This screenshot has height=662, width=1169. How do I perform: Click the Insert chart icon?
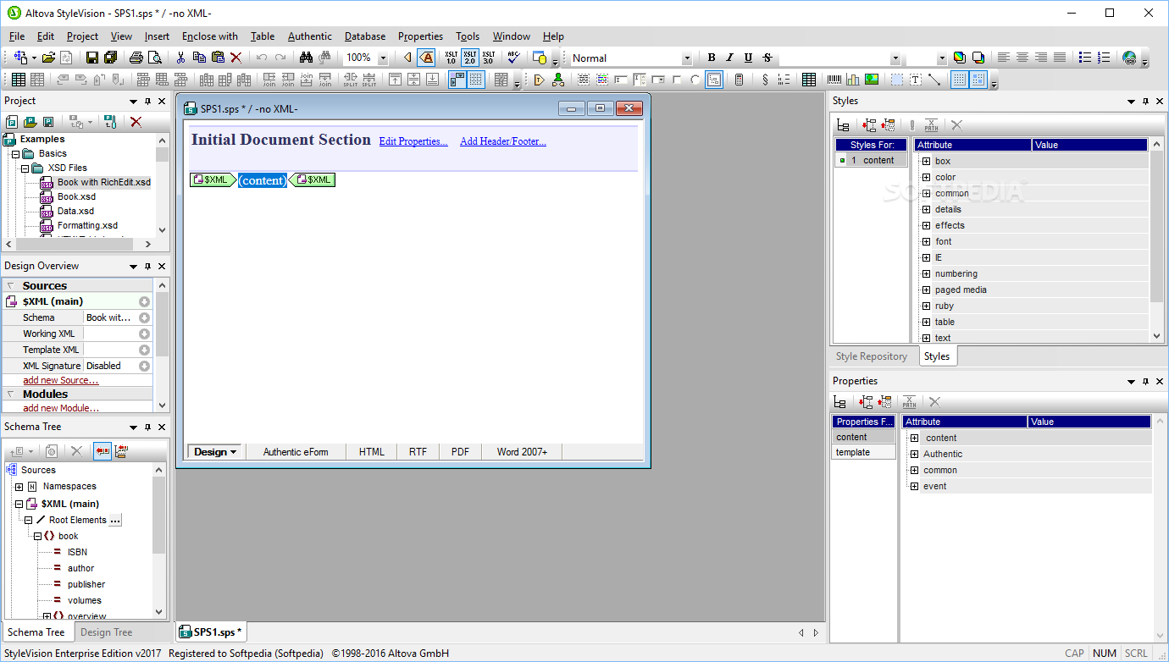(x=853, y=80)
